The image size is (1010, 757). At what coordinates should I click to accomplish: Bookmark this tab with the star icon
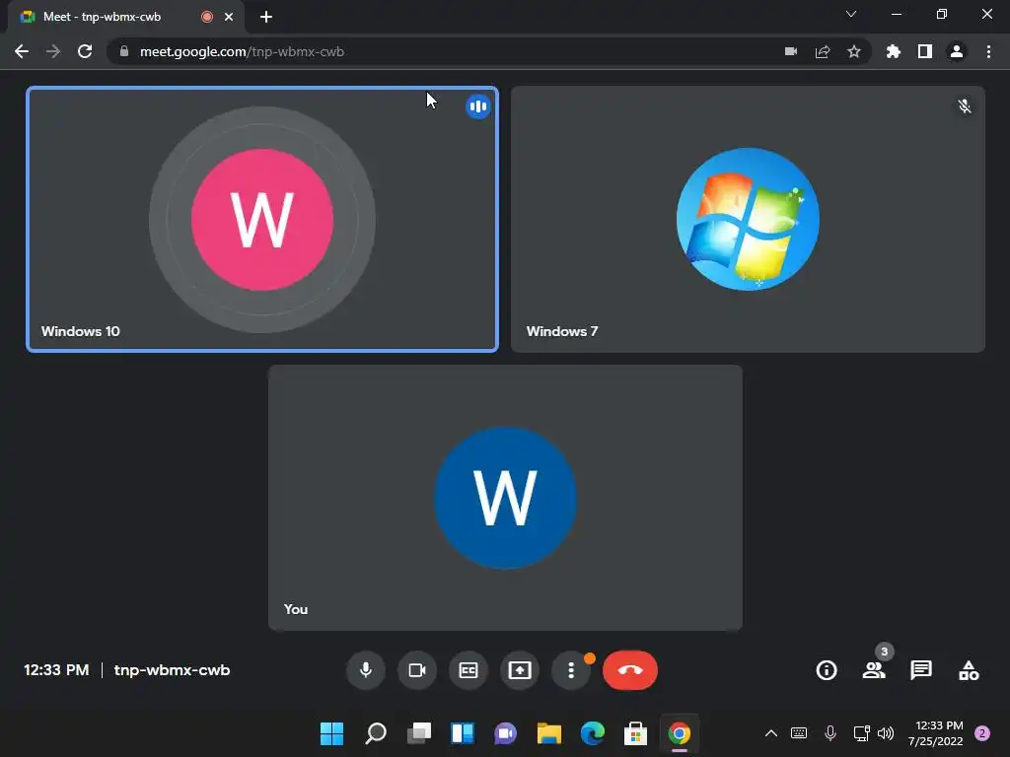coord(854,51)
